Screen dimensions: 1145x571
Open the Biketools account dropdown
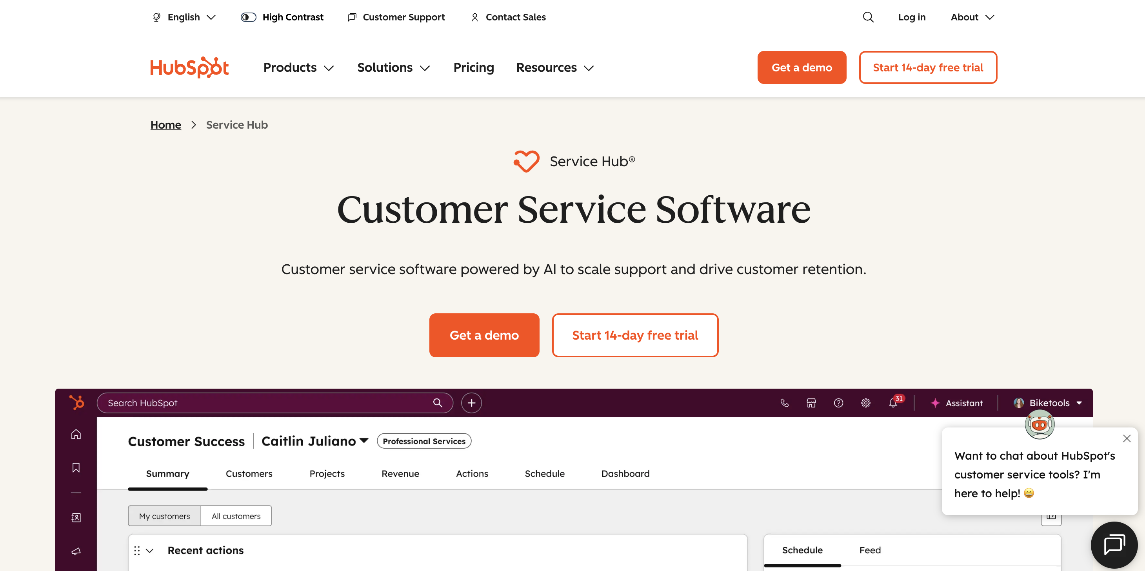pos(1048,403)
